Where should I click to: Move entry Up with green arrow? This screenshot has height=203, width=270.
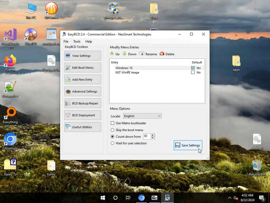(x=115, y=54)
